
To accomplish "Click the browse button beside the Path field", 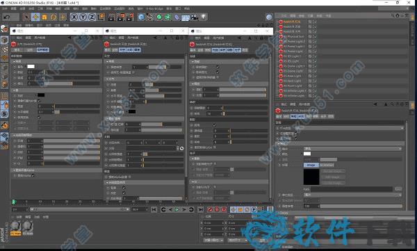I will pos(398,189).
